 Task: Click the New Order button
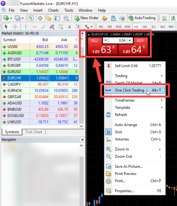[86, 18]
